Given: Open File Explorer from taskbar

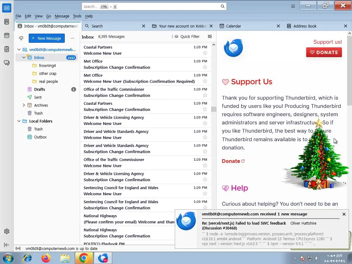Looking at the screenshot, I should tap(65, 258).
